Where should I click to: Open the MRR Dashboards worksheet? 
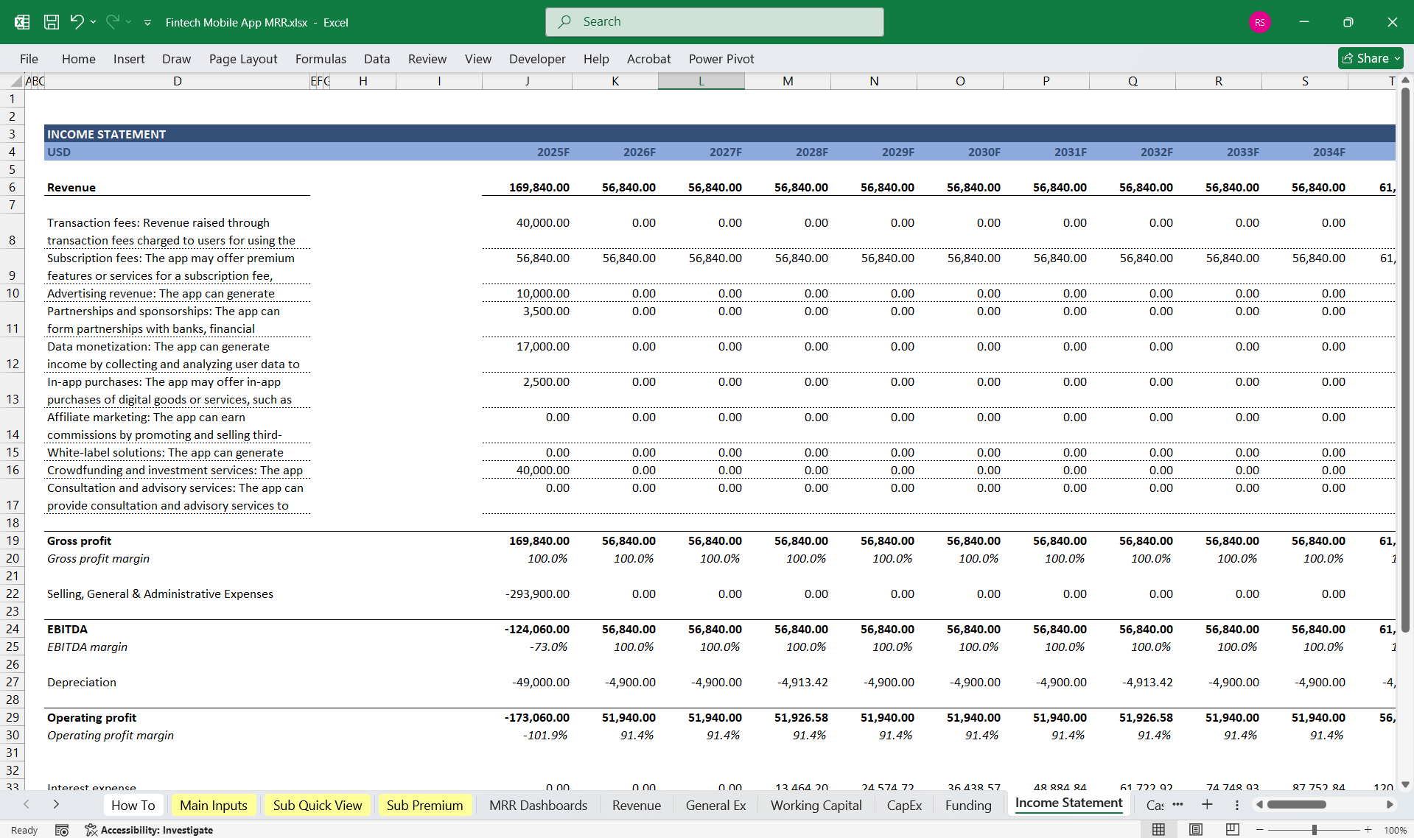538,805
